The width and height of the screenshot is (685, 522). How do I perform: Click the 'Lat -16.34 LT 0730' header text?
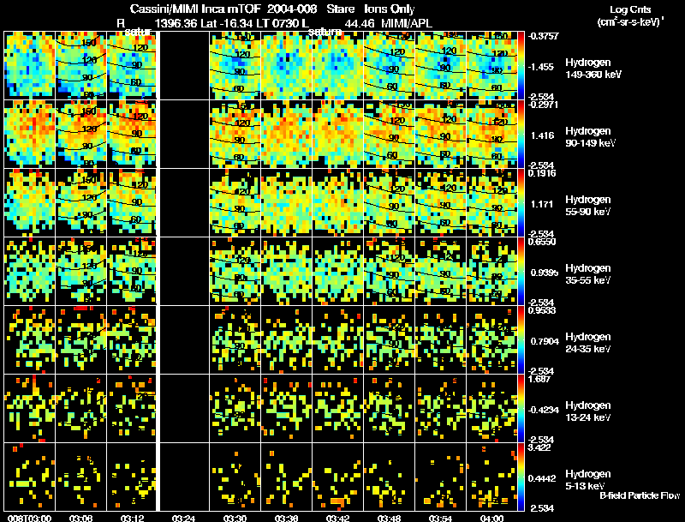[x=249, y=23]
